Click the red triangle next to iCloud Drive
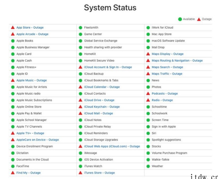The height and width of the screenshot is (179, 218). [x=81, y=100]
